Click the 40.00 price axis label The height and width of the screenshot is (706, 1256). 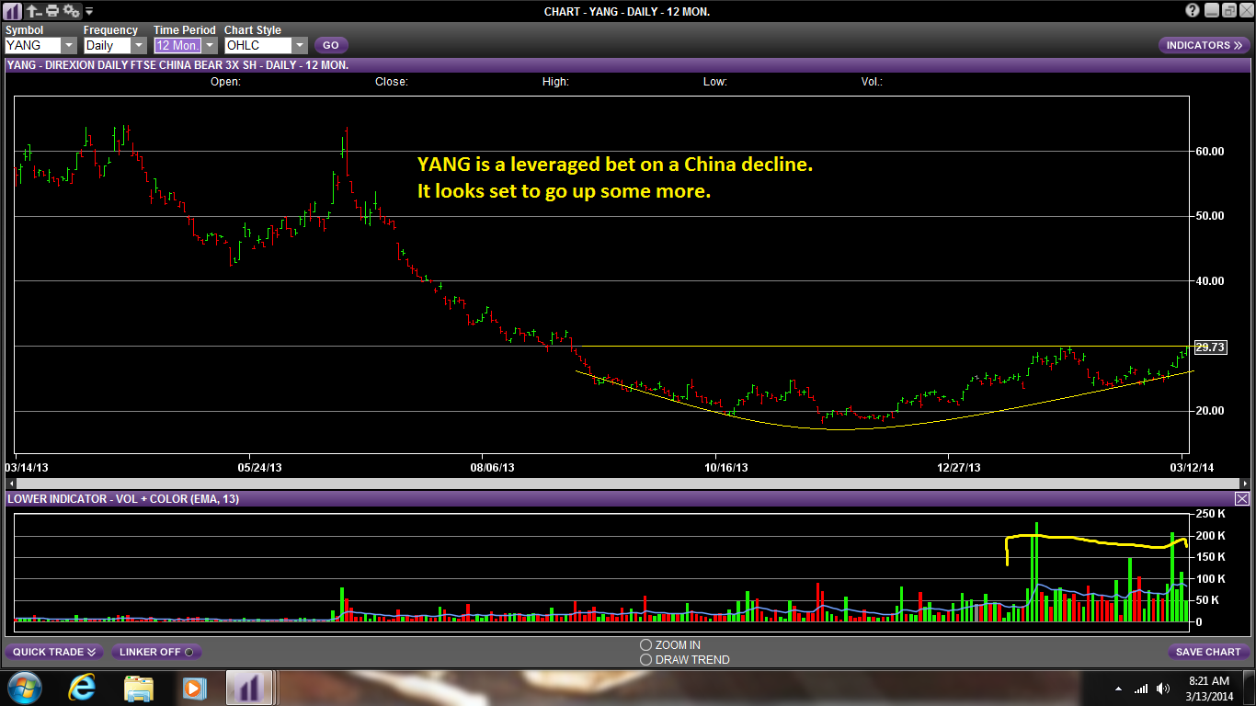(1210, 281)
